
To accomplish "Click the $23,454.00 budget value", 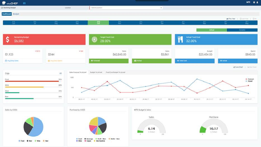I will coord(205,54).
